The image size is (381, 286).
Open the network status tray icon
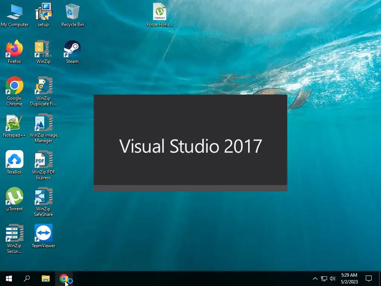click(324, 279)
